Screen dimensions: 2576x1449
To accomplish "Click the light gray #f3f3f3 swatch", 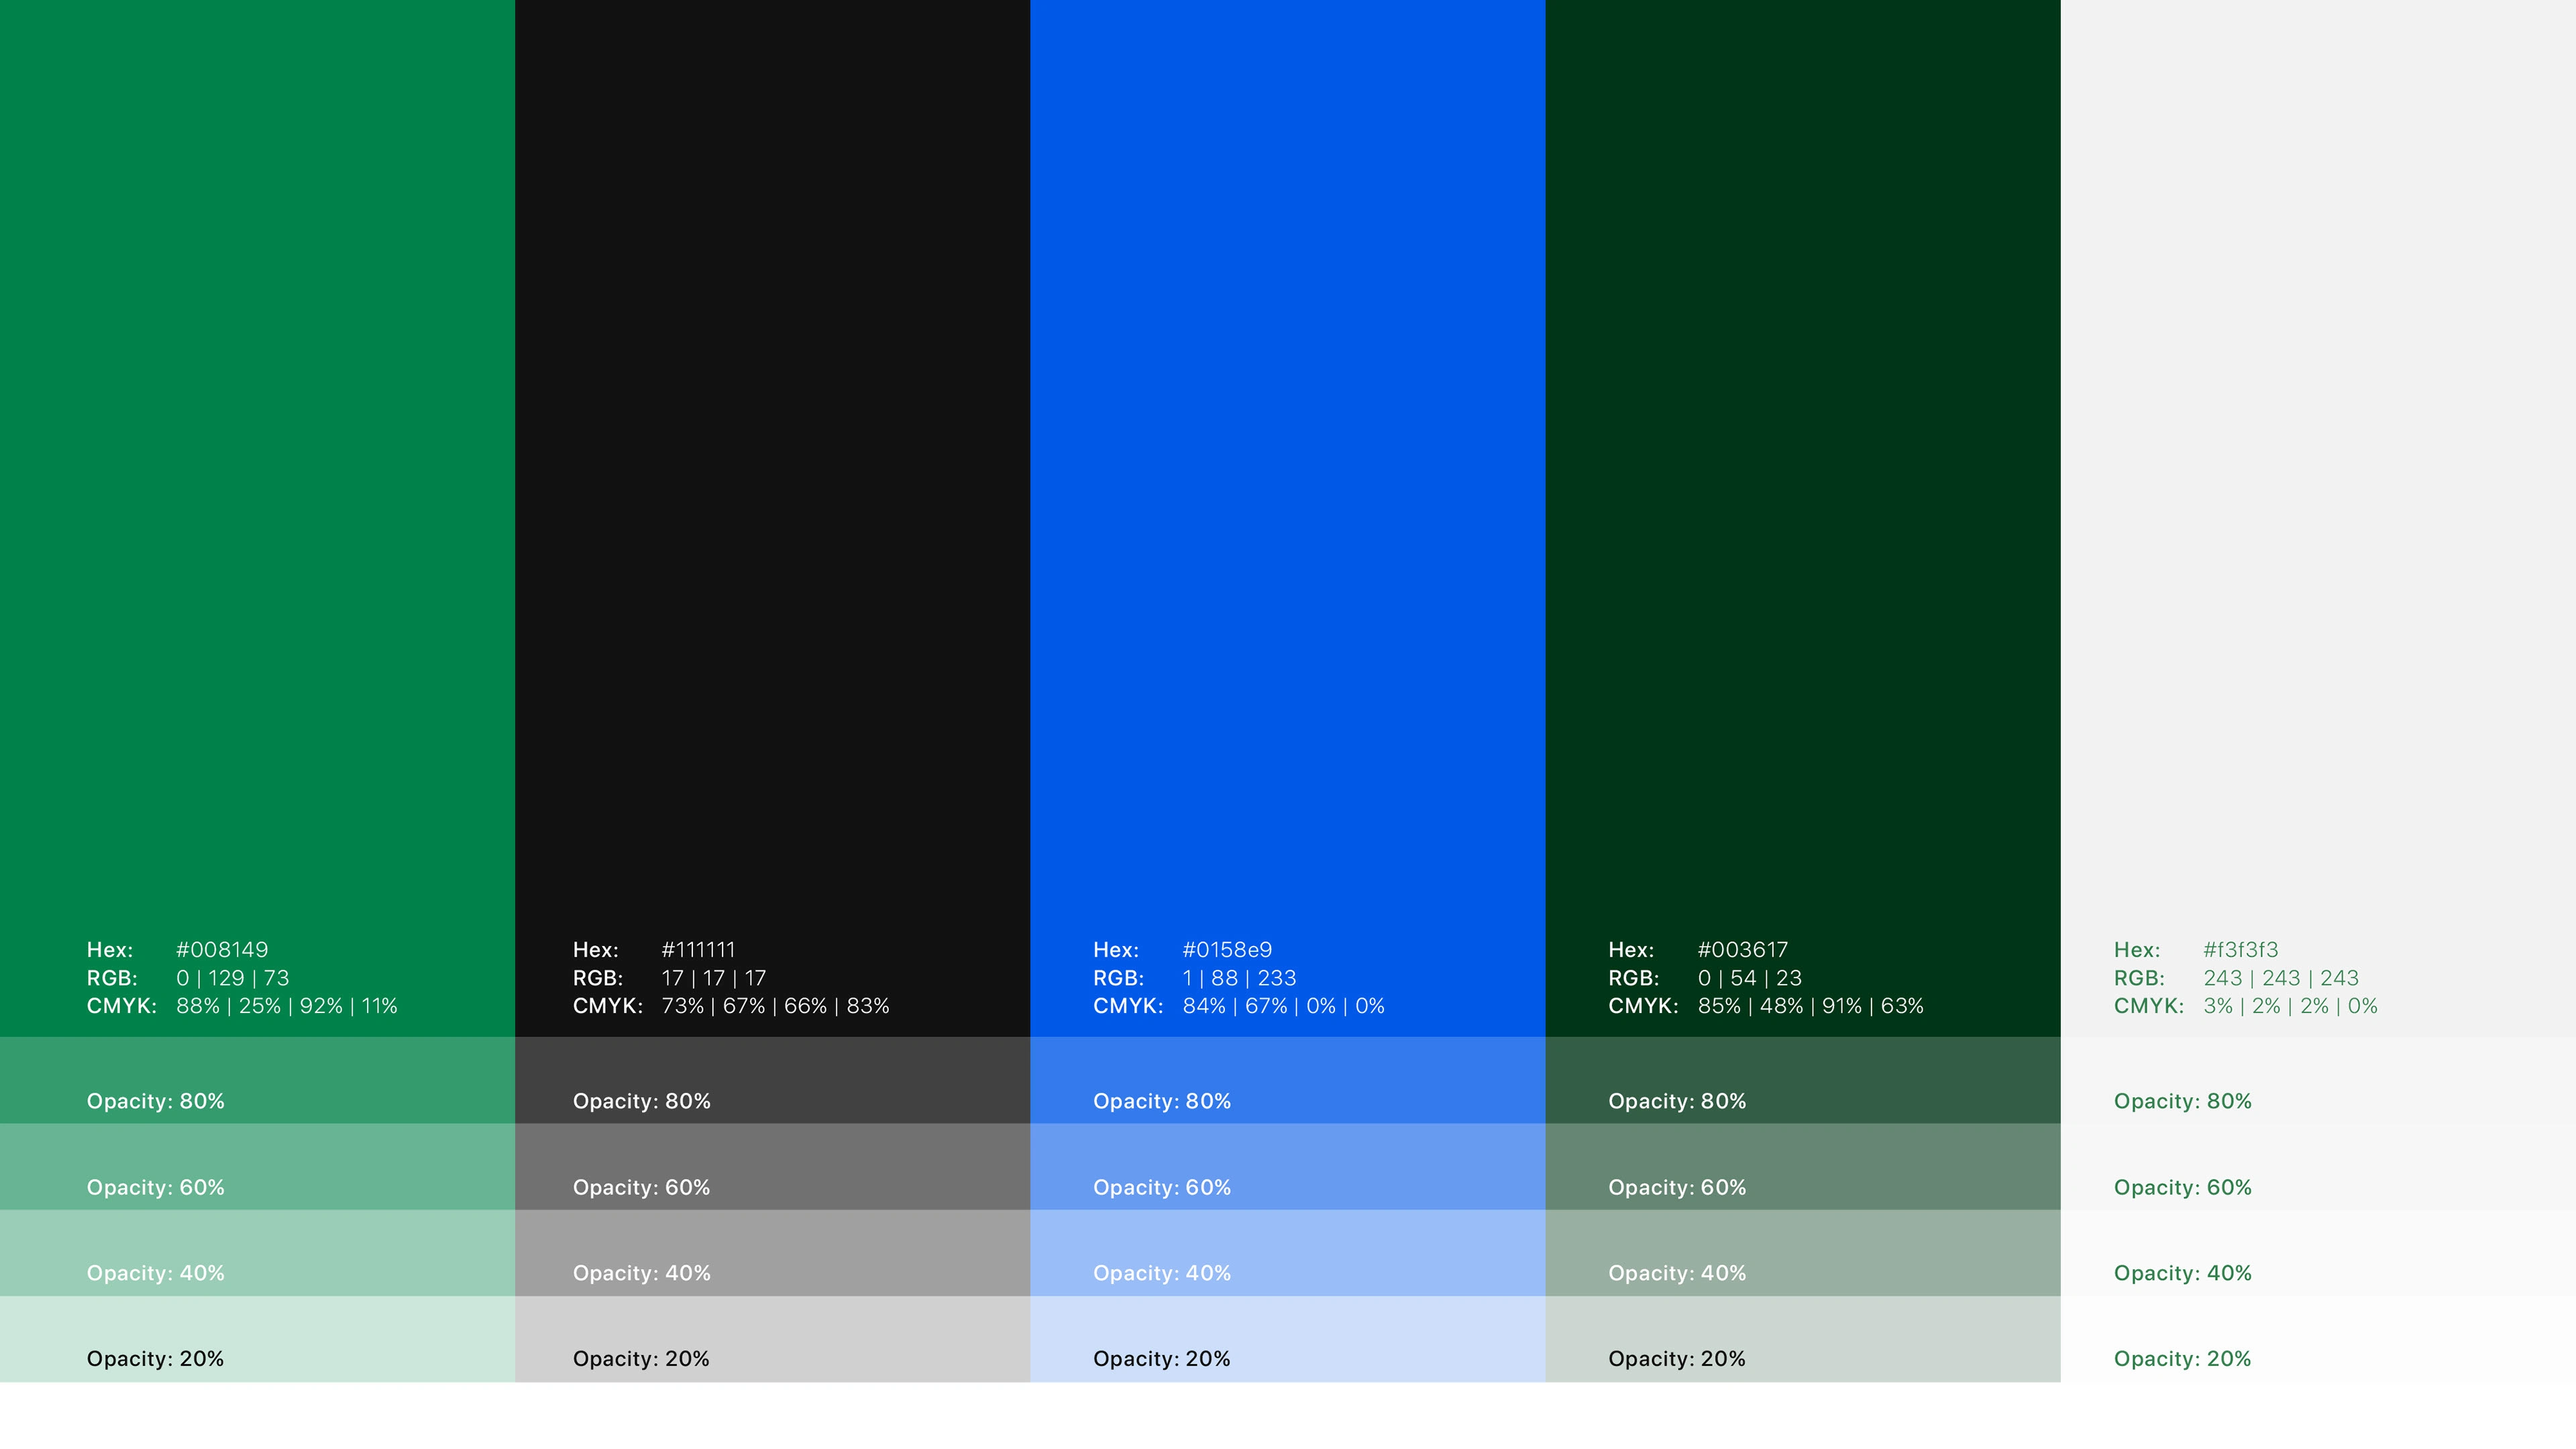I will click(2318, 450).
